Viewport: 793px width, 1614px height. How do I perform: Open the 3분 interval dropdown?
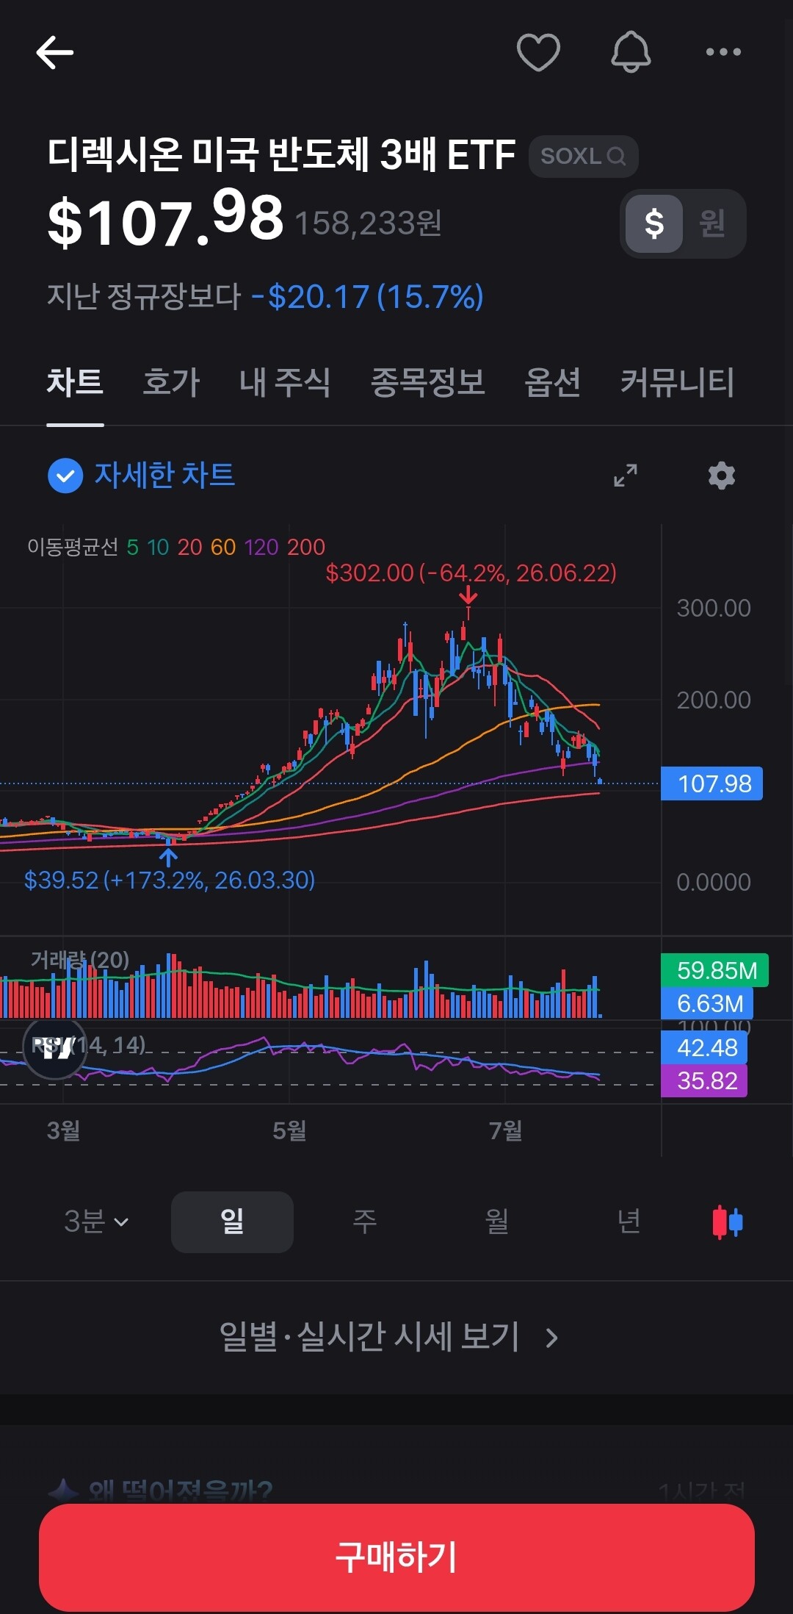click(96, 1222)
